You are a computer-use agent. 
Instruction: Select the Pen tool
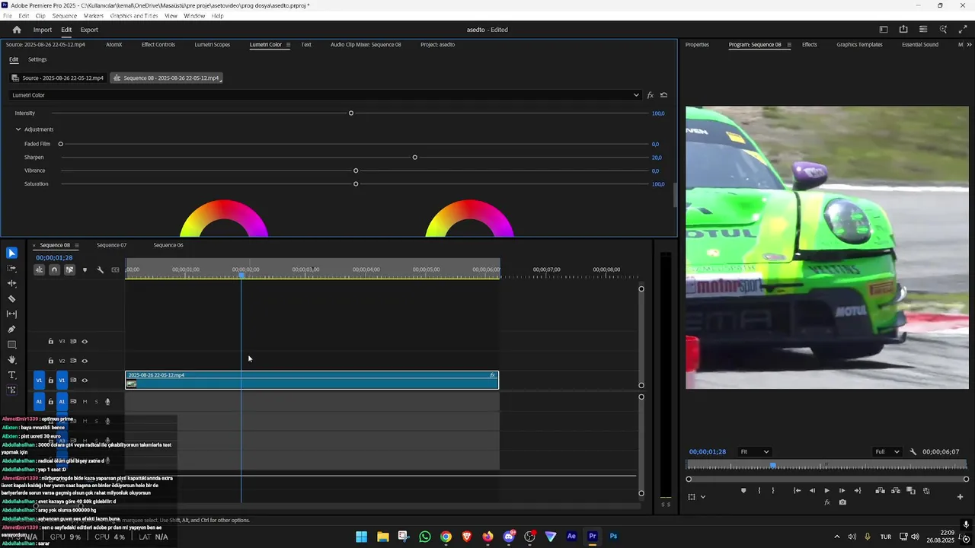pyautogui.click(x=11, y=329)
